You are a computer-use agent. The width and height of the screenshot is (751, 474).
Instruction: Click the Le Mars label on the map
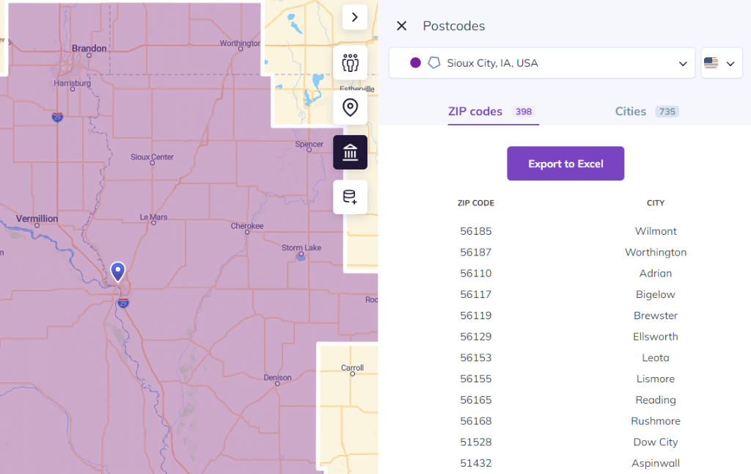[x=153, y=217]
